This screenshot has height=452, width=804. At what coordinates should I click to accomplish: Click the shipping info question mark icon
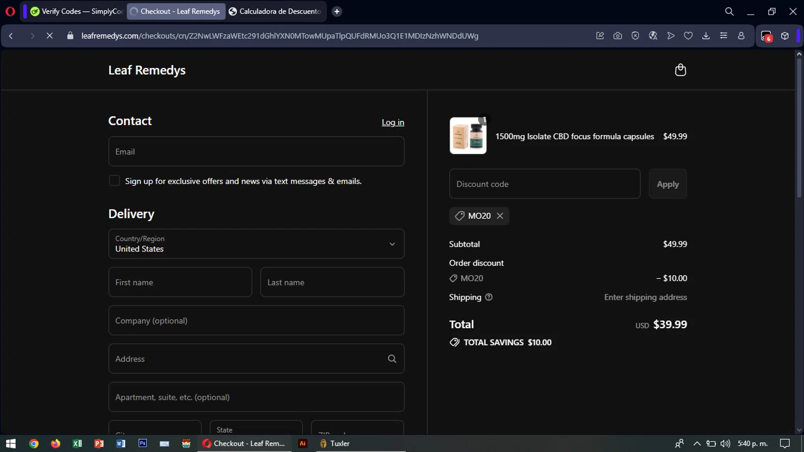pos(489,297)
